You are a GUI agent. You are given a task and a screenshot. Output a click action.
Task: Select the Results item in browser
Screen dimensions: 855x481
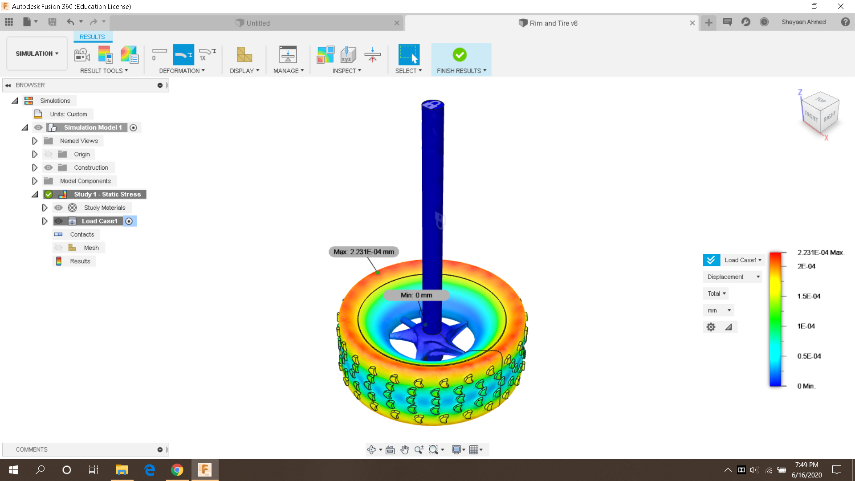tap(80, 261)
